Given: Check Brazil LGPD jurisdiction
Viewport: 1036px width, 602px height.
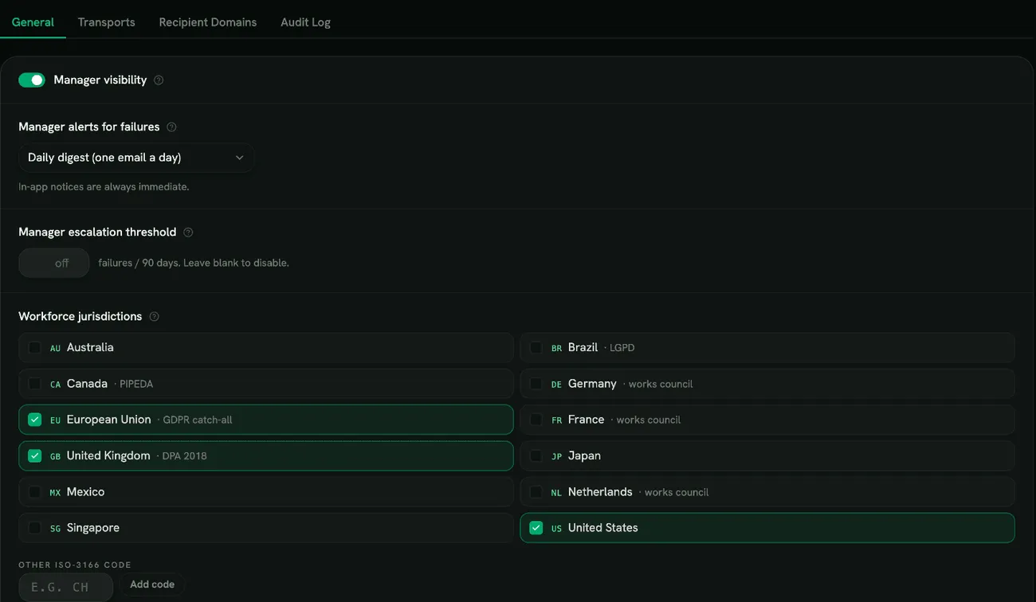Looking at the screenshot, I should 536,347.
